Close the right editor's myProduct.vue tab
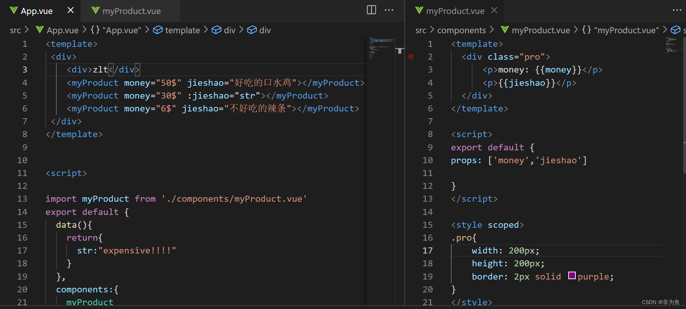 tap(494, 10)
